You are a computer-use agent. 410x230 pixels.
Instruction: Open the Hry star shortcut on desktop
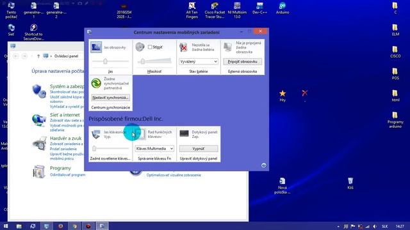tap(283, 95)
